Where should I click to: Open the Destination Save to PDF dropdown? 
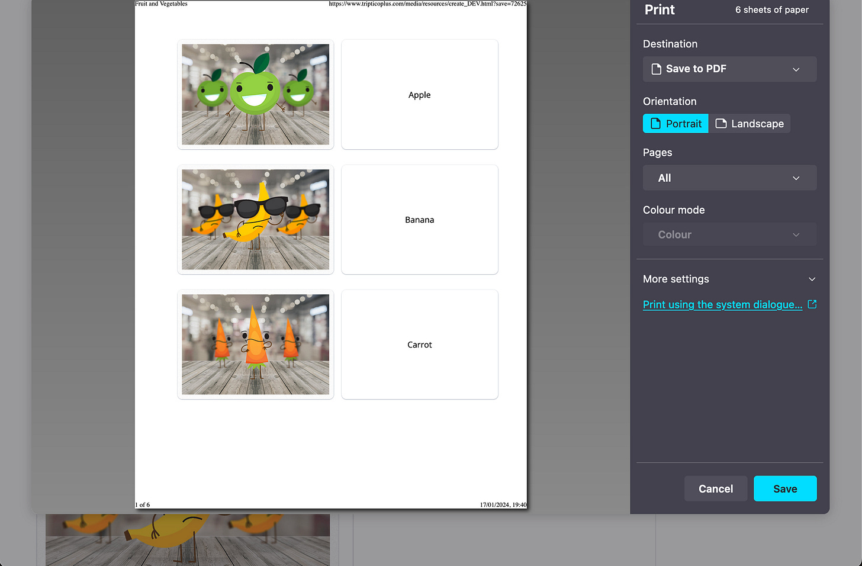[729, 69]
